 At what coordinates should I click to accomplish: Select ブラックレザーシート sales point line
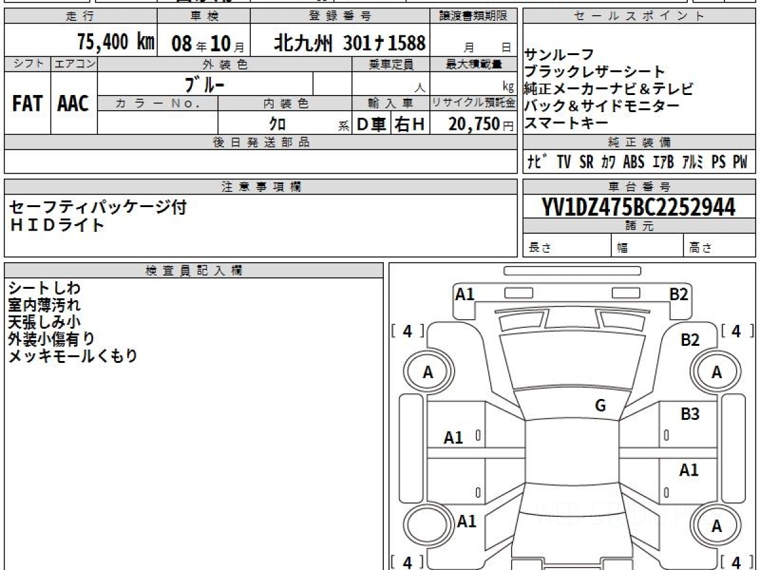595,72
